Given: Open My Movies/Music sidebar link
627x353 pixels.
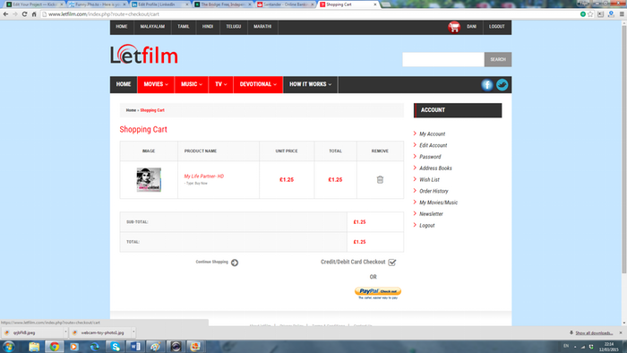Looking at the screenshot, I should point(438,202).
